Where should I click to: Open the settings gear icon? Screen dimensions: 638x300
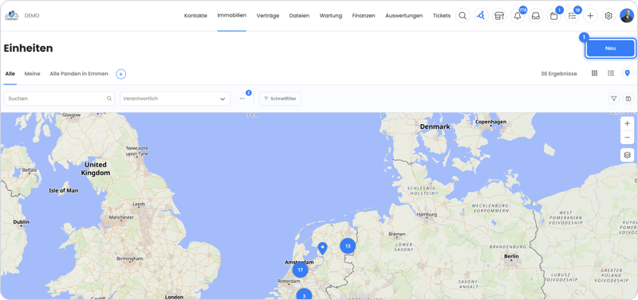(x=608, y=16)
